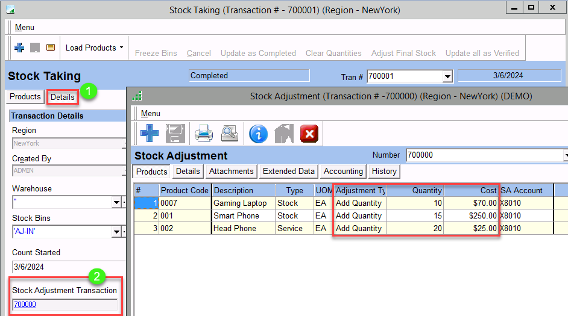Select the History tab
This screenshot has height=316, width=568.
point(384,172)
